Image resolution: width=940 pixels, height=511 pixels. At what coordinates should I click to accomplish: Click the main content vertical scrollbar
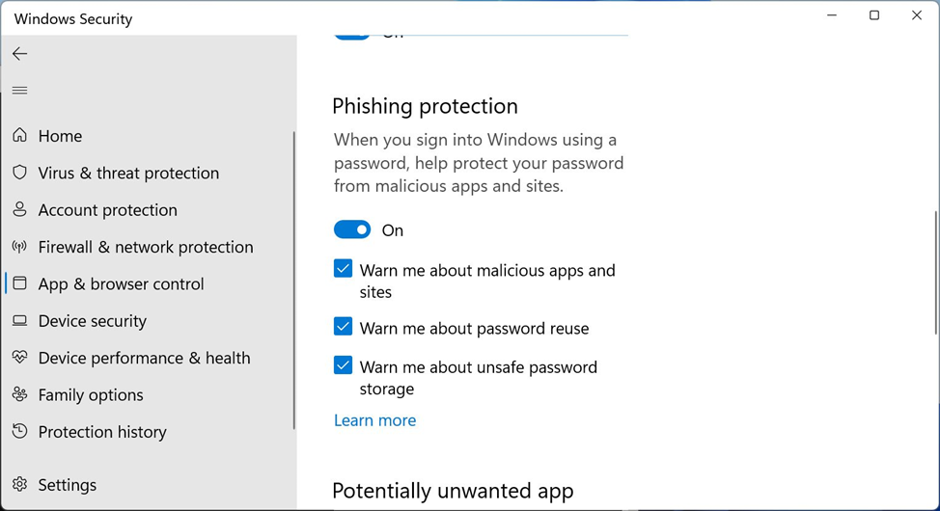click(x=935, y=273)
